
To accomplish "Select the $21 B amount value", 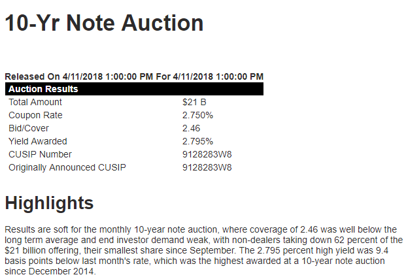I will tap(194, 102).
